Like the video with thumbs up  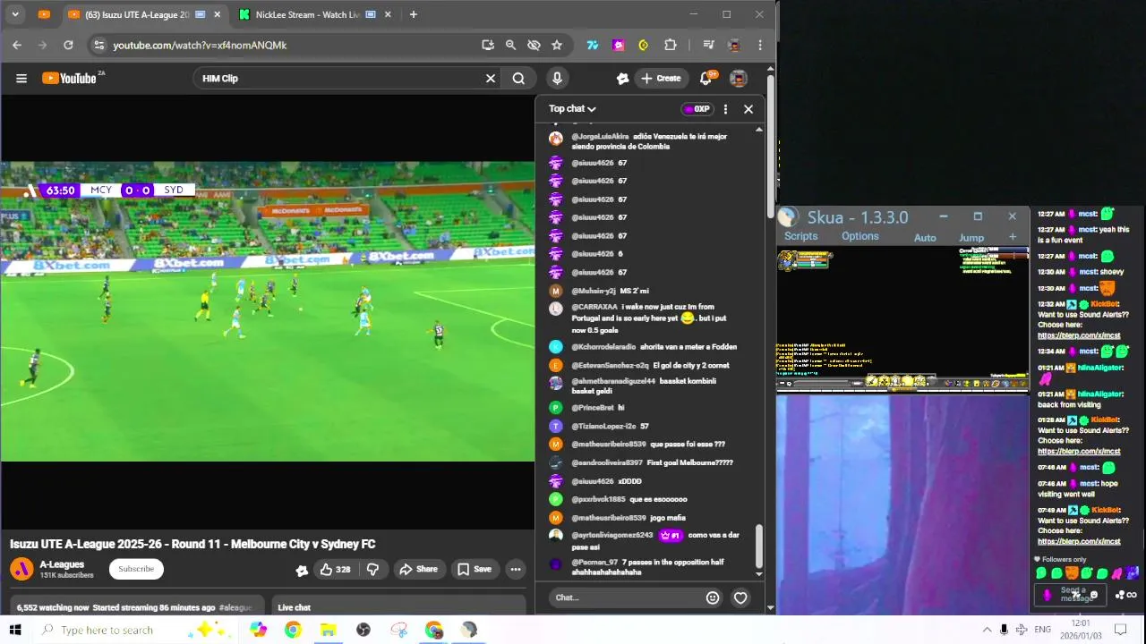tap(335, 569)
